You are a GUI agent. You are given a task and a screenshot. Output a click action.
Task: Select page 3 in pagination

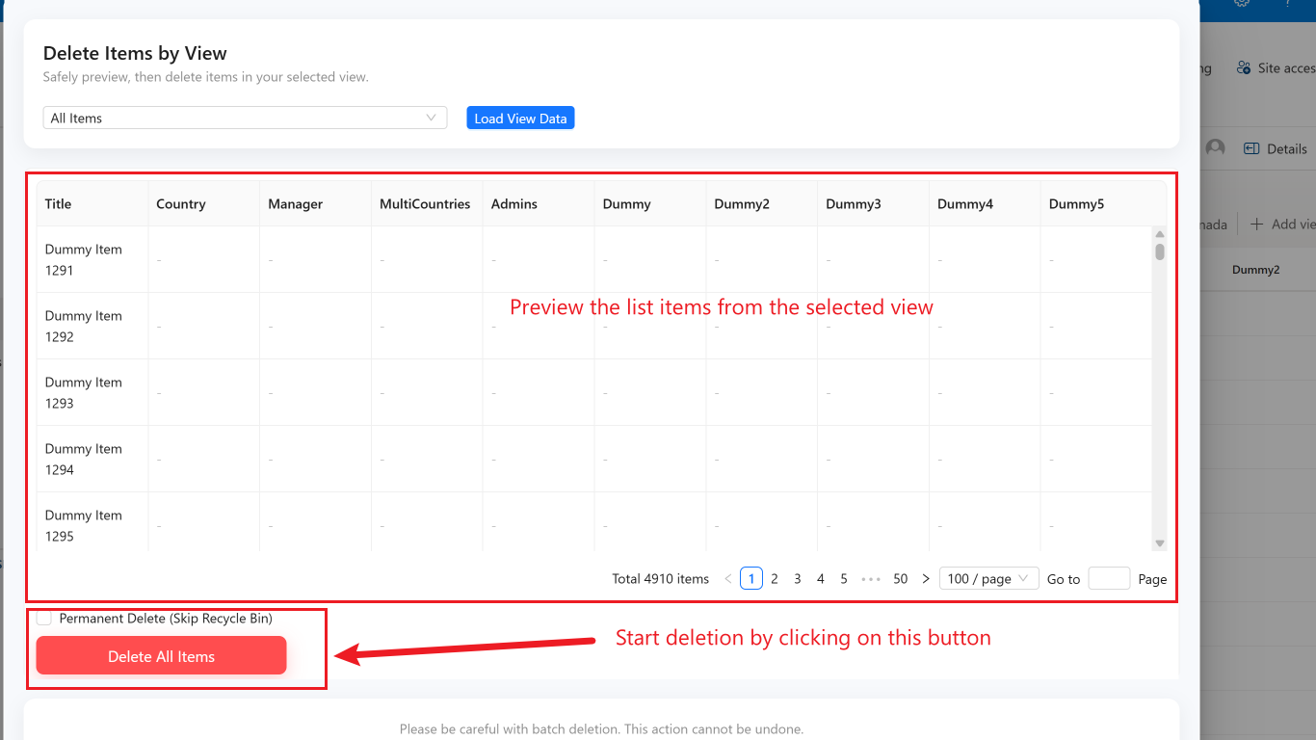[x=798, y=579]
